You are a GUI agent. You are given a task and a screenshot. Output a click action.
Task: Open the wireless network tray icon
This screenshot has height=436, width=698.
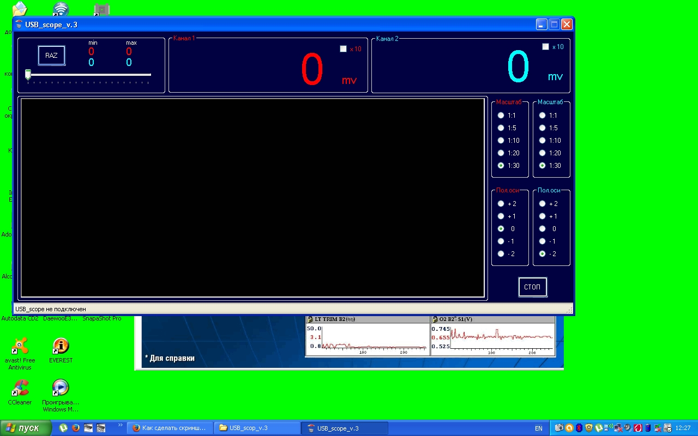point(608,428)
